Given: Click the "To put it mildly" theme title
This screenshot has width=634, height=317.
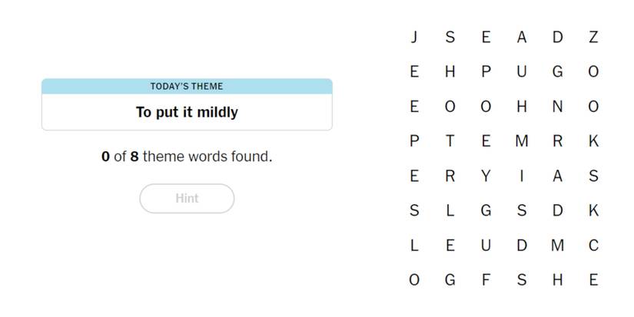Looking at the screenshot, I should pos(187,112).
